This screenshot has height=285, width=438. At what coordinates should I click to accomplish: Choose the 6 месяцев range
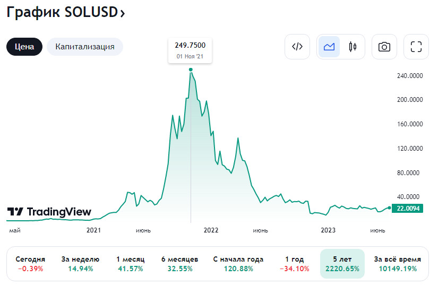click(x=180, y=264)
